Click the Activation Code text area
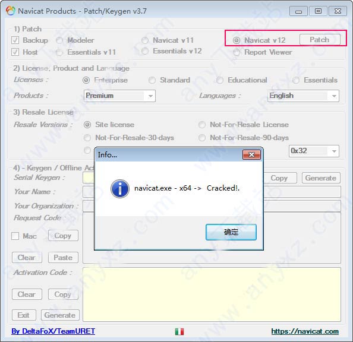 212,294
